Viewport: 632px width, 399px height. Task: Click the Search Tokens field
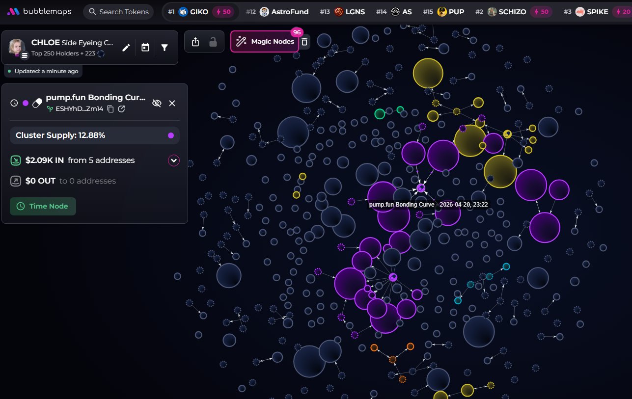(x=118, y=12)
